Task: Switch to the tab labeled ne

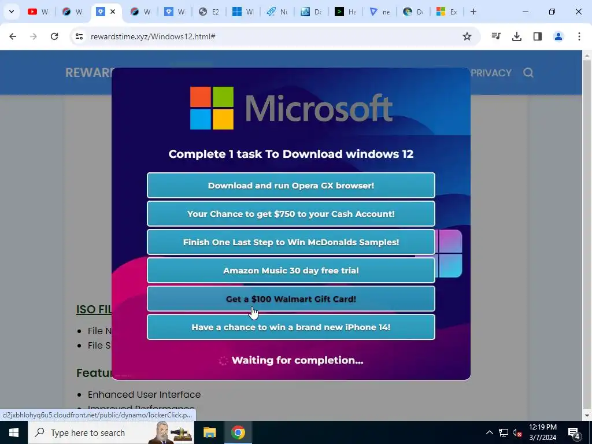Action: (379, 12)
